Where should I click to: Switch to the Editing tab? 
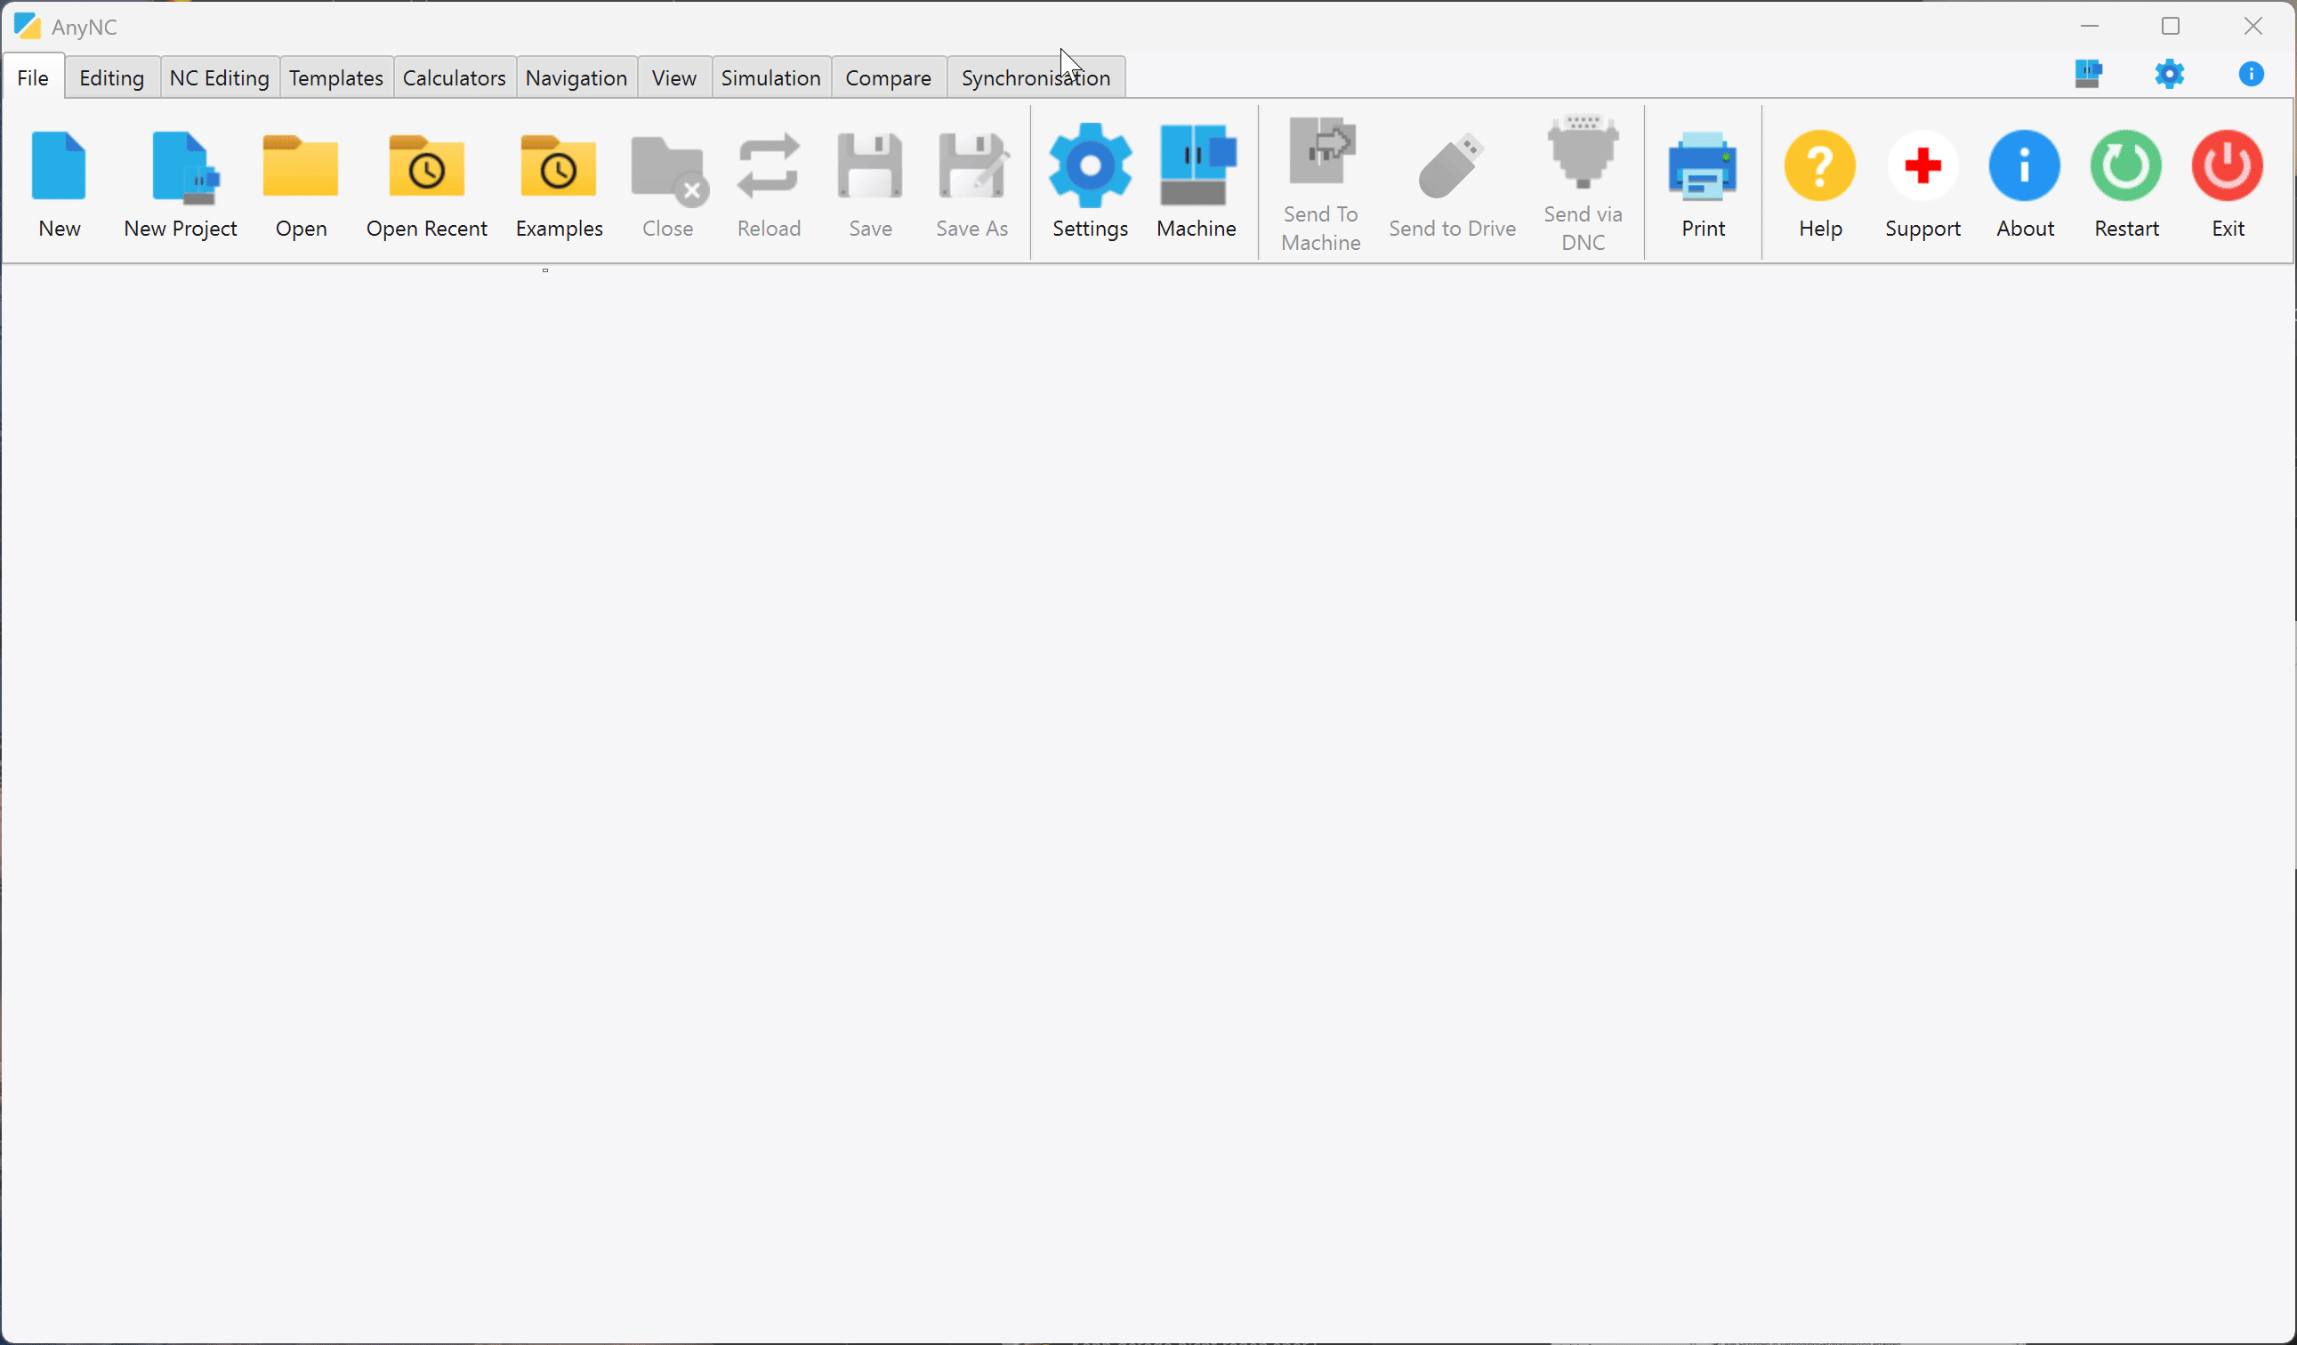click(x=112, y=77)
